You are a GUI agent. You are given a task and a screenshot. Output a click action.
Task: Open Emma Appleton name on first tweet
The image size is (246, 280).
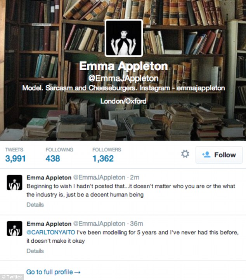[x=49, y=177]
